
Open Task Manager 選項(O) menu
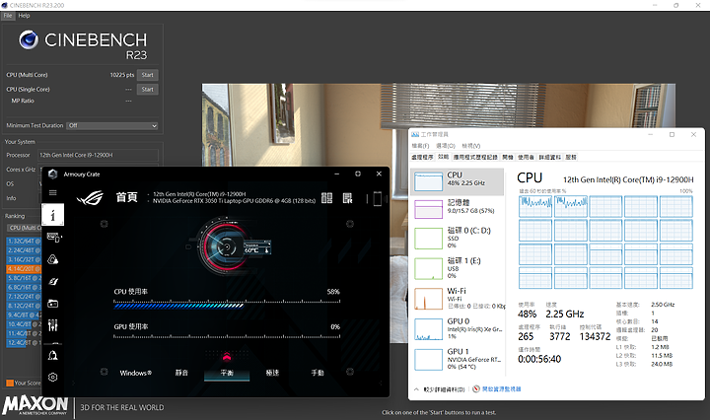(446, 146)
